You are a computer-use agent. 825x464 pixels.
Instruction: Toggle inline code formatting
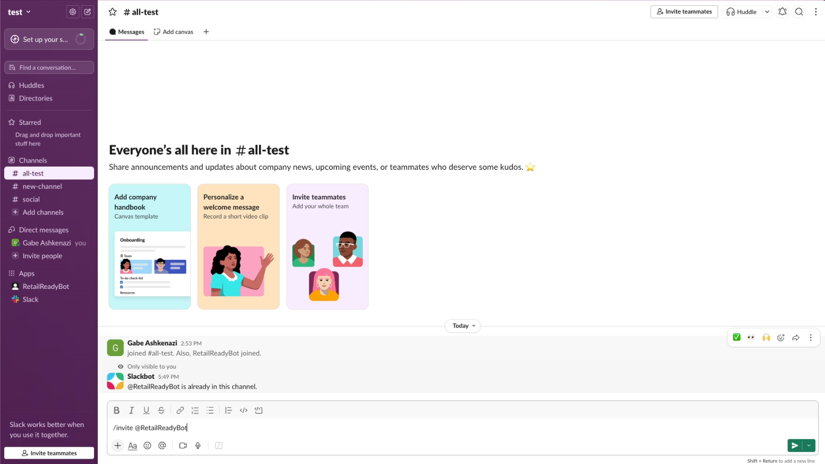click(x=244, y=410)
